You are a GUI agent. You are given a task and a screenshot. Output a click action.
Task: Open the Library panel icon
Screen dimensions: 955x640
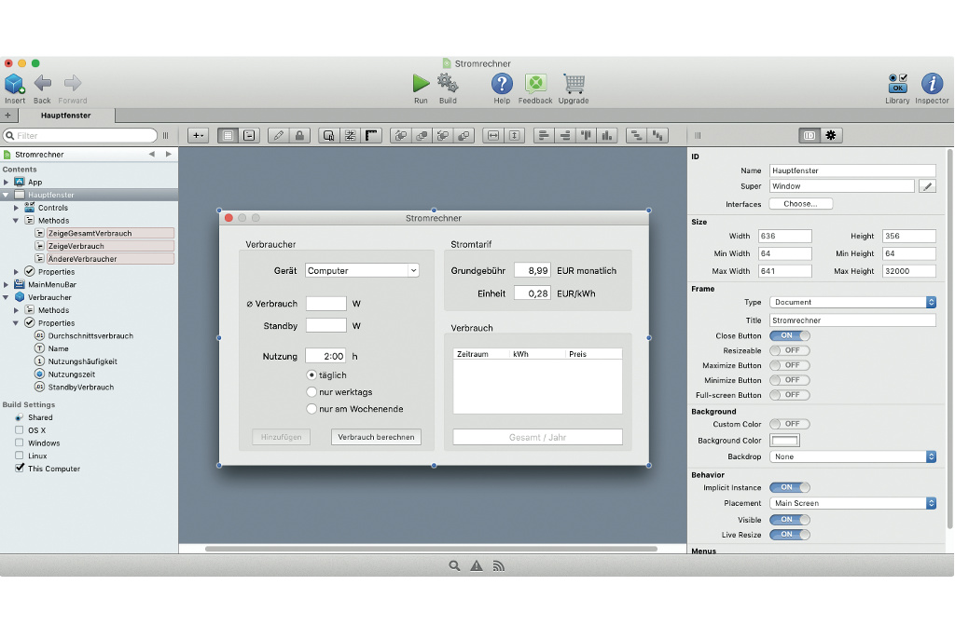coord(897,84)
